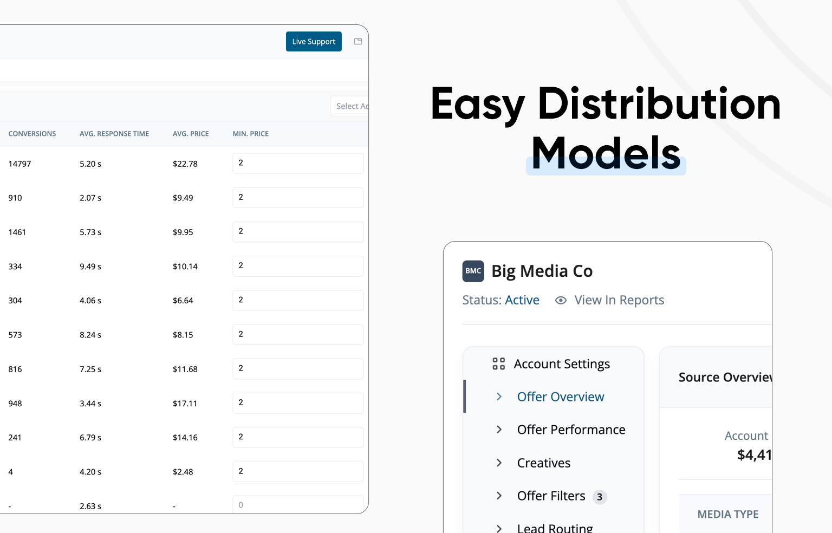Click the Active status text
This screenshot has height=533, width=832.
(x=522, y=300)
